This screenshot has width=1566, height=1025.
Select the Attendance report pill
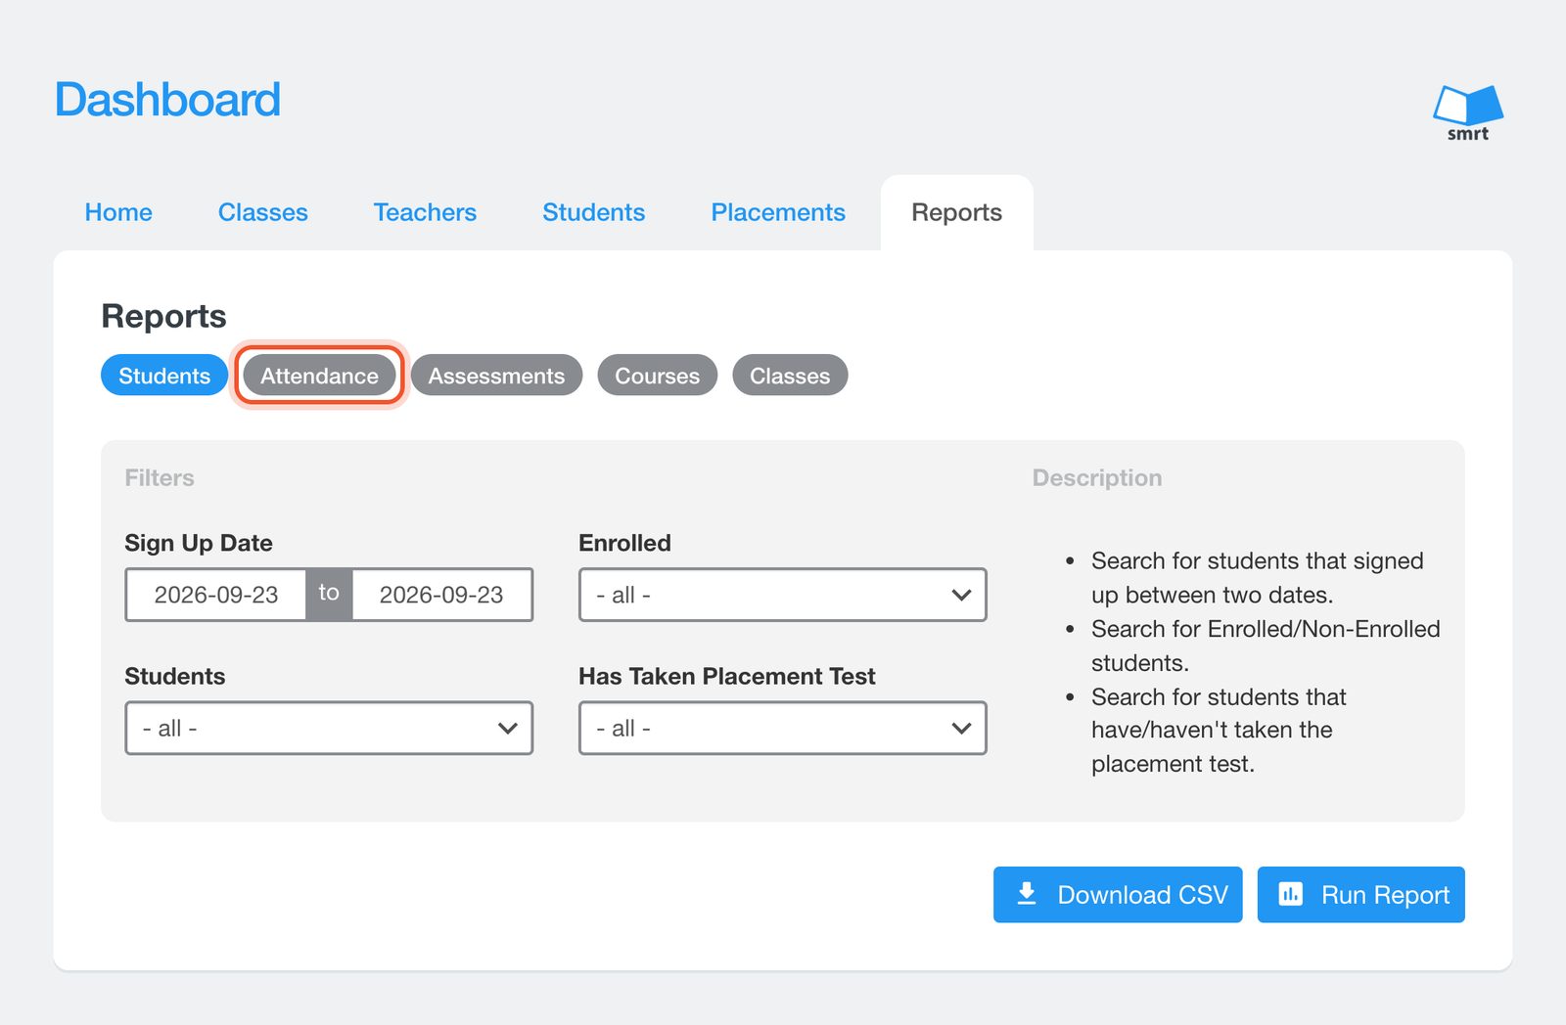click(319, 376)
